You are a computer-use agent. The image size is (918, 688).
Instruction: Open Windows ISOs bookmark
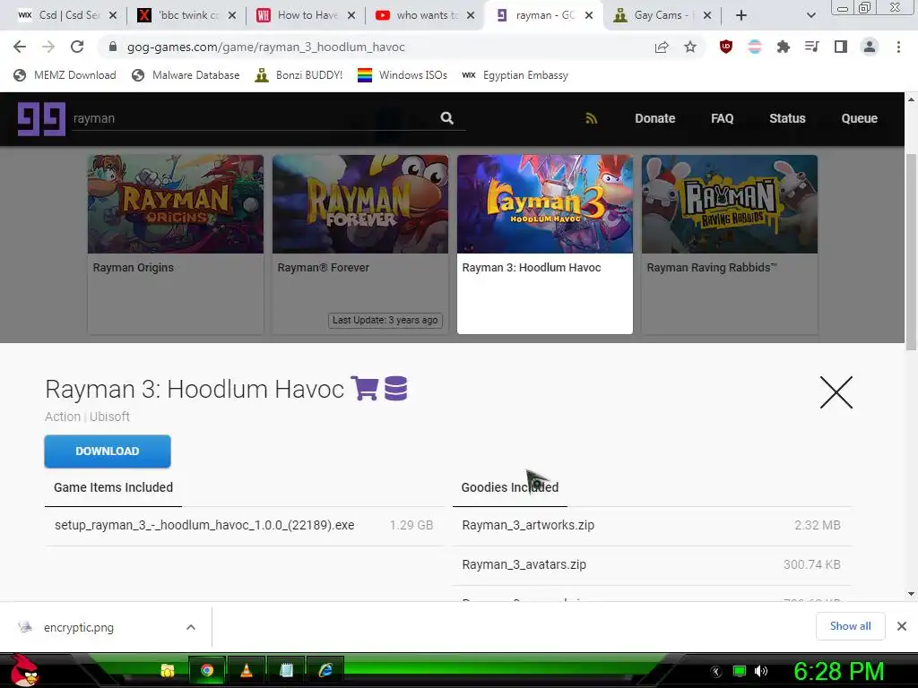[403, 75]
